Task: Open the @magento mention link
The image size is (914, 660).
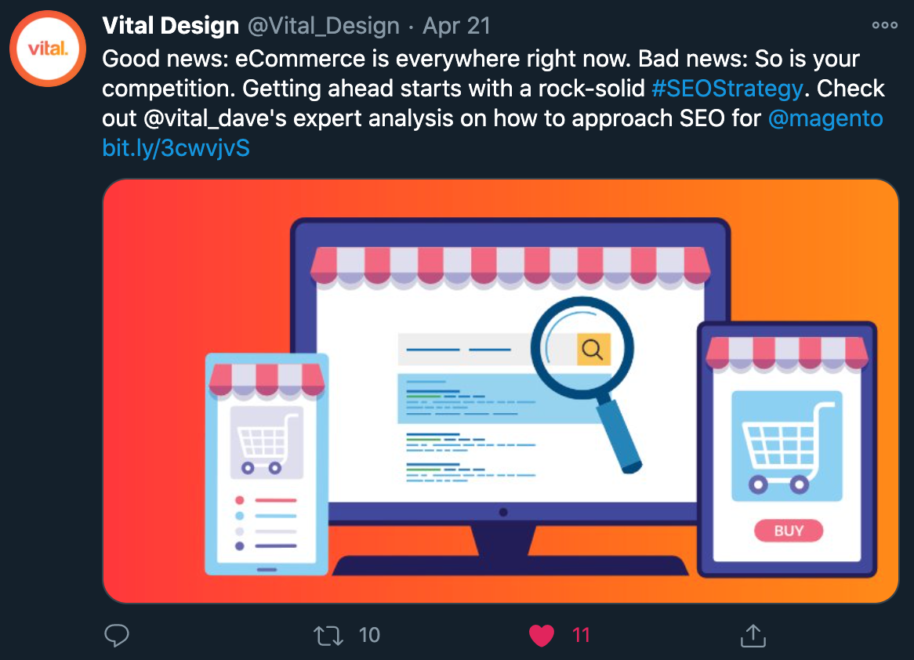Action: tap(825, 118)
